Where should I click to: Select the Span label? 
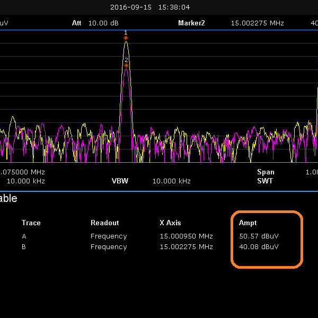pyautogui.click(x=266, y=172)
